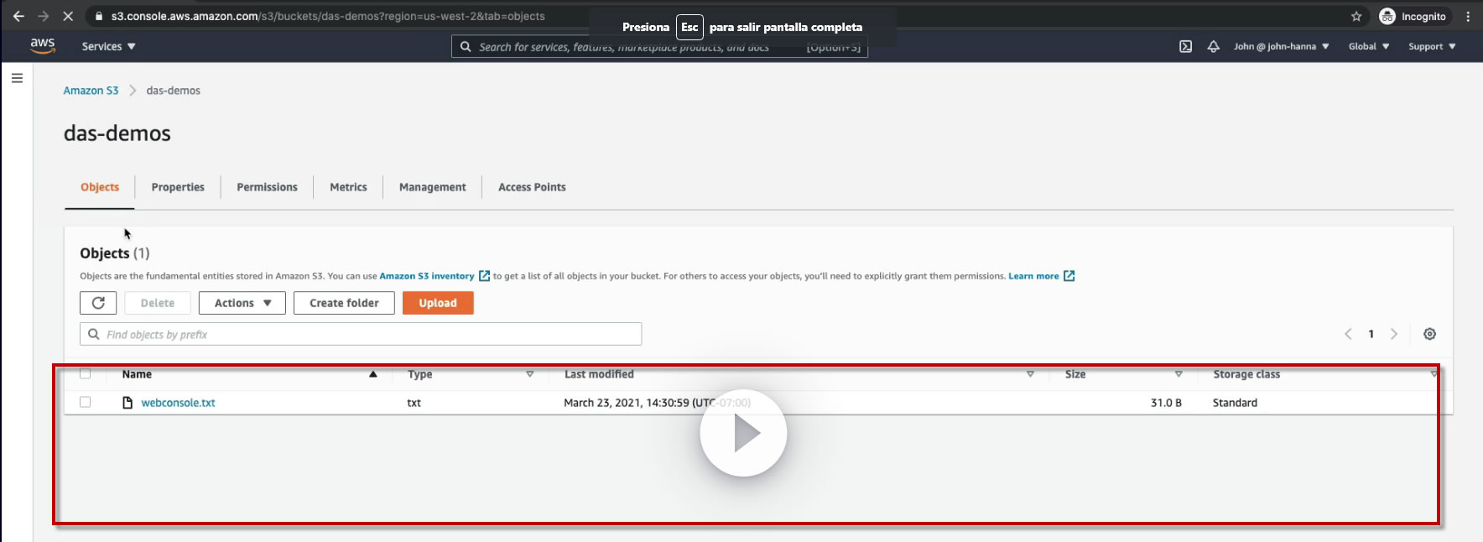Open the Support dropdown

coord(1432,47)
